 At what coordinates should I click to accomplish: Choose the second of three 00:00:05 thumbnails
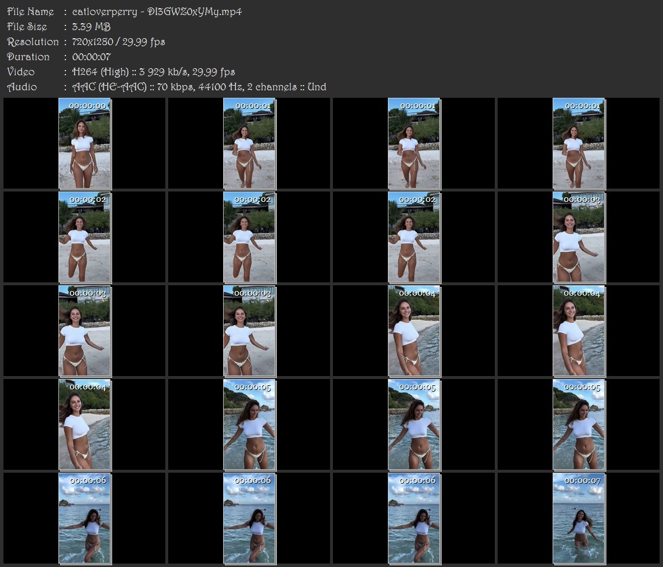[414, 425]
